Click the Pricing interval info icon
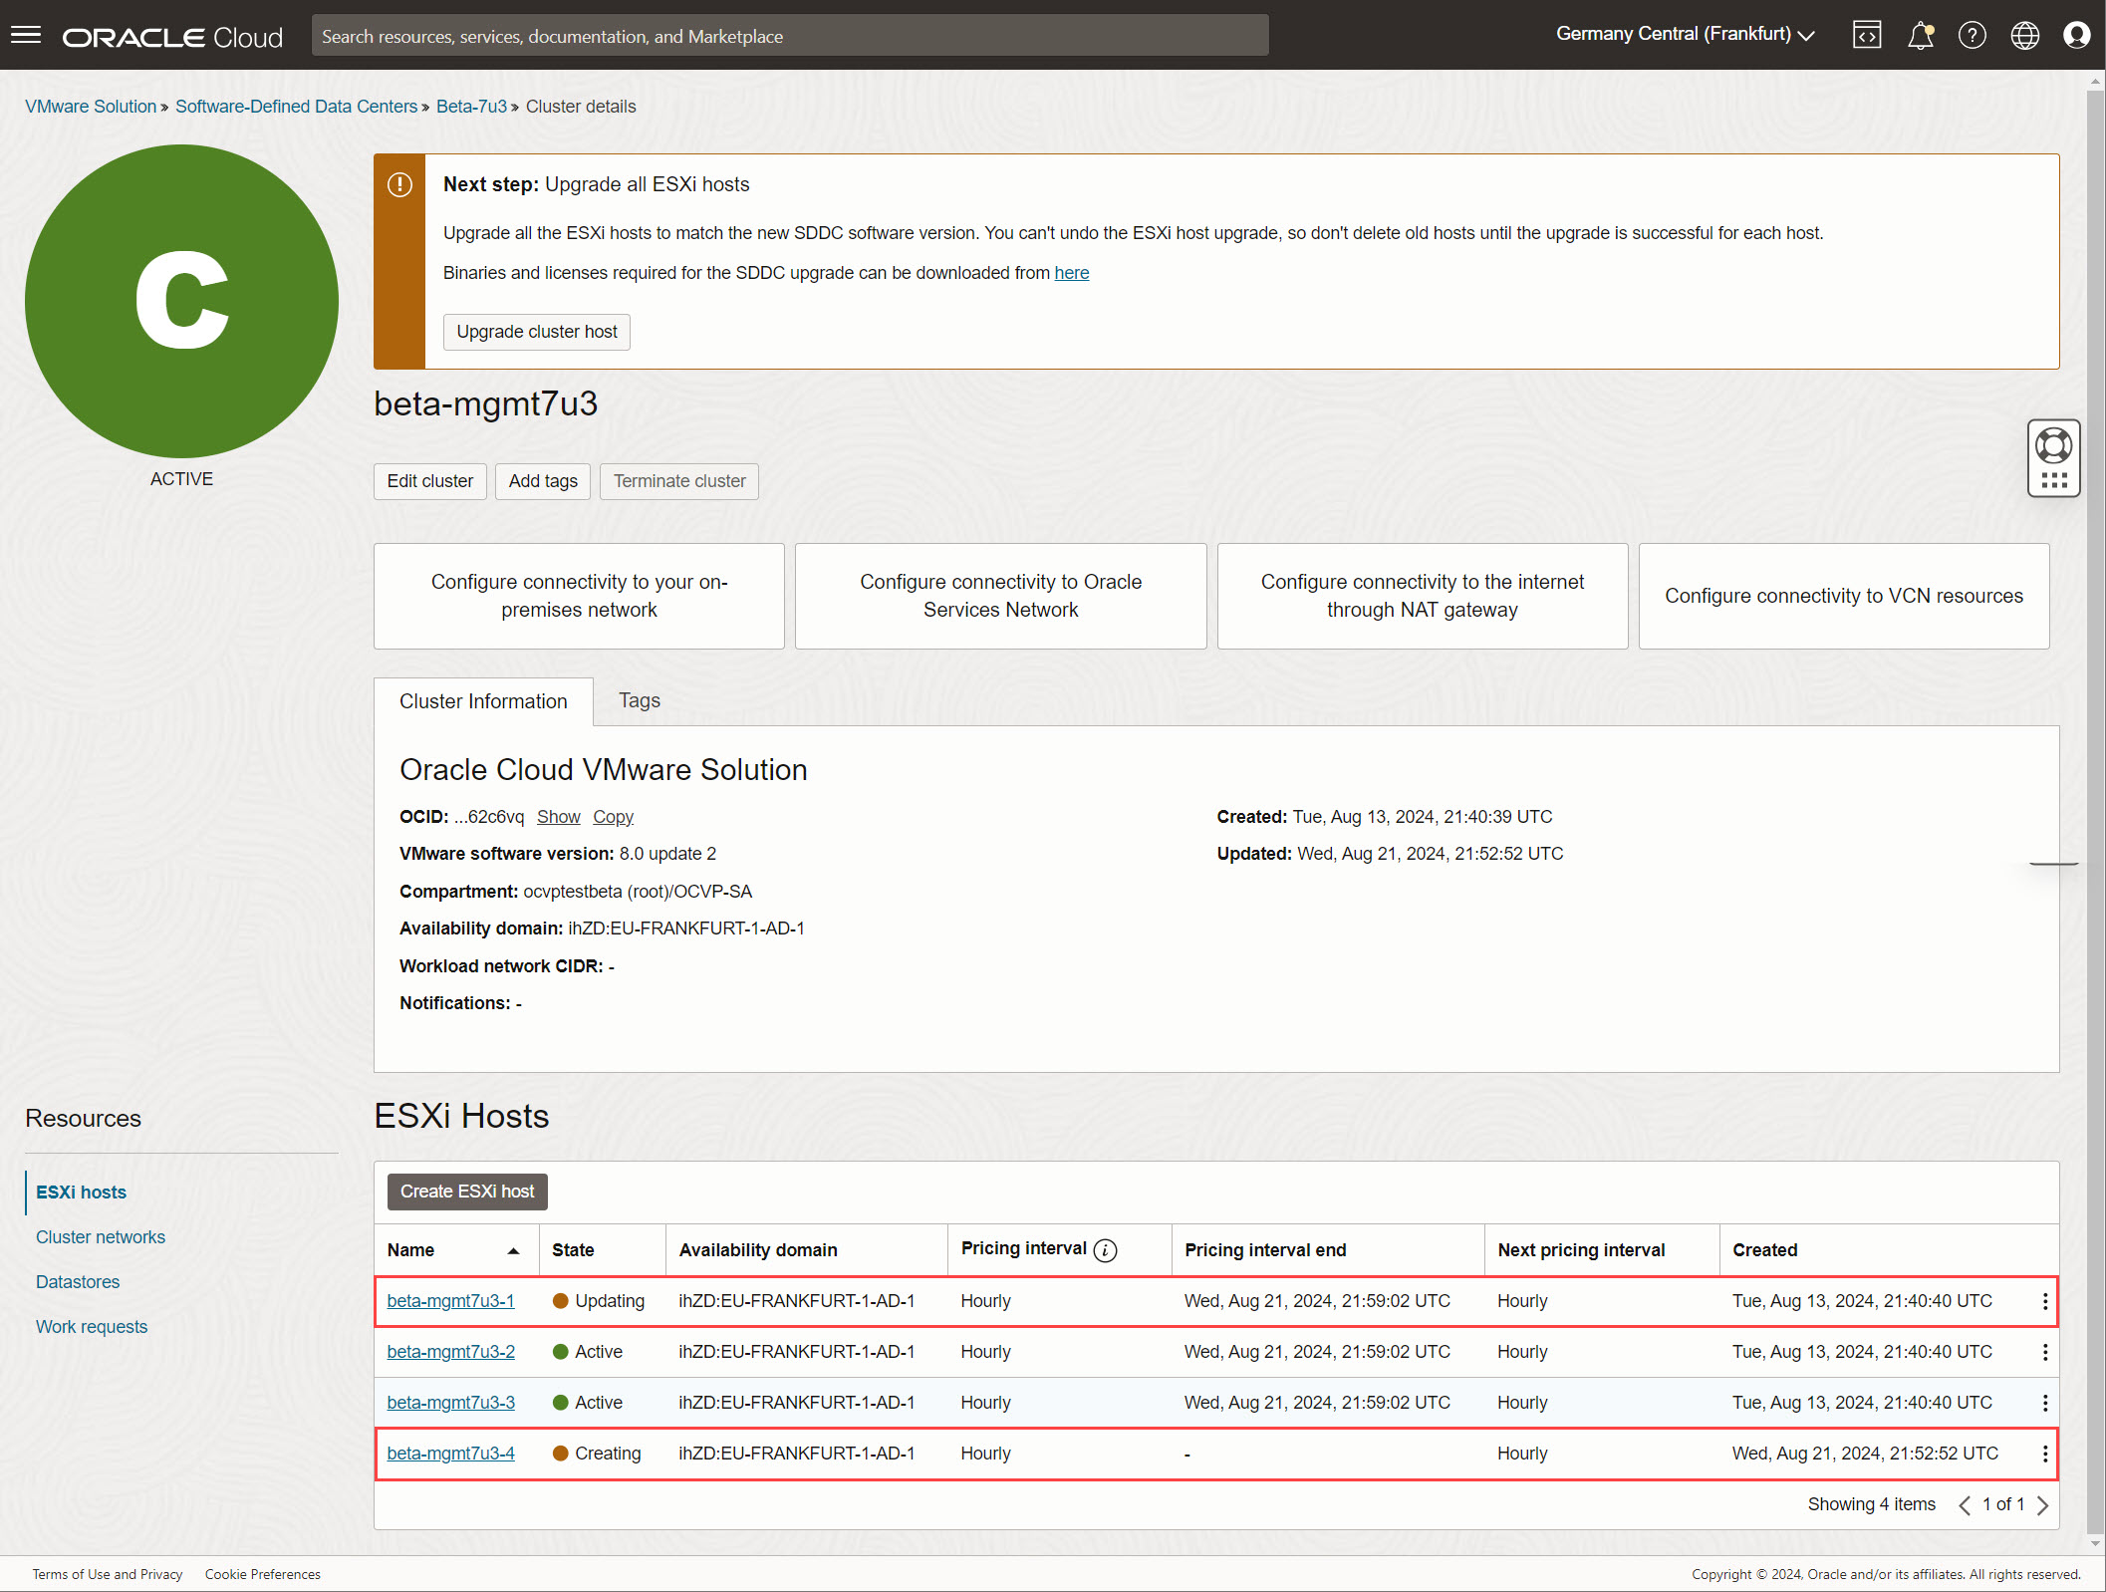2106x1592 pixels. [x=1105, y=1250]
